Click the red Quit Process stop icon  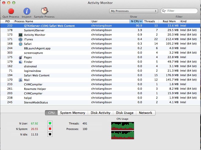coord(11,11)
